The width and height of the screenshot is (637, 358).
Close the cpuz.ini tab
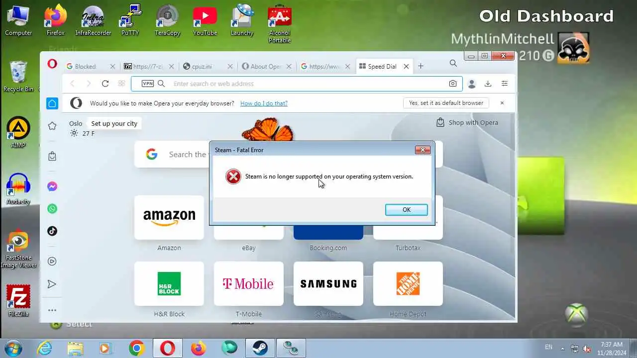[x=230, y=66]
